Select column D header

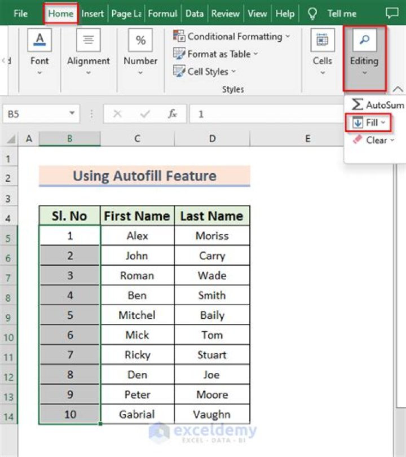[x=213, y=139]
